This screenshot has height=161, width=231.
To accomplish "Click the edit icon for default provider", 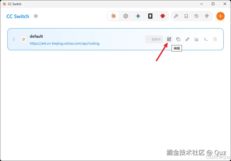I will [x=169, y=39].
